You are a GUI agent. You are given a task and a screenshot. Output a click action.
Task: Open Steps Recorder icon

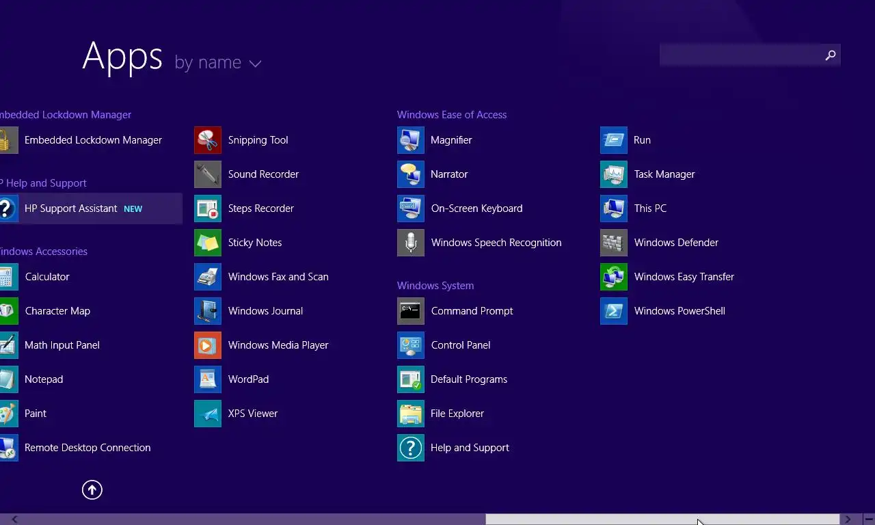point(208,208)
